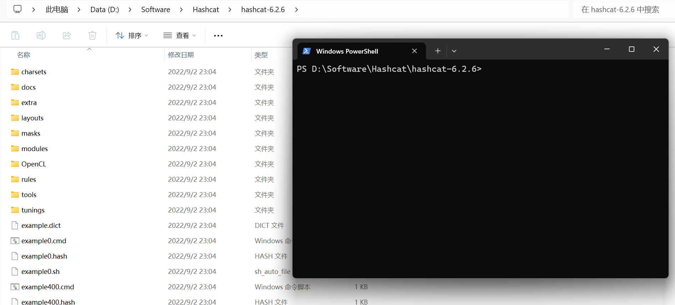Viewport: 675px width, 305px height.
Task: Select the layouts folder icon
Action: 15,117
